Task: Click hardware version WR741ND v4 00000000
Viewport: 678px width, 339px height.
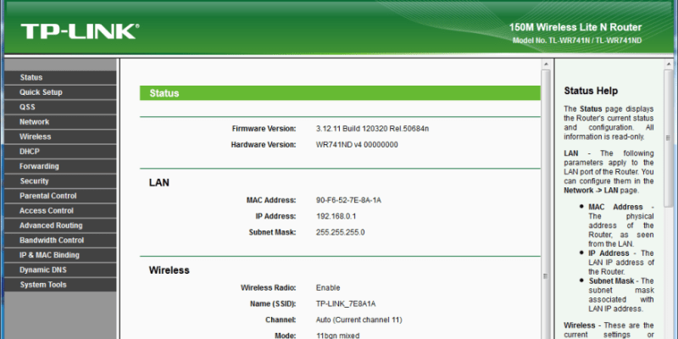Action: click(357, 144)
